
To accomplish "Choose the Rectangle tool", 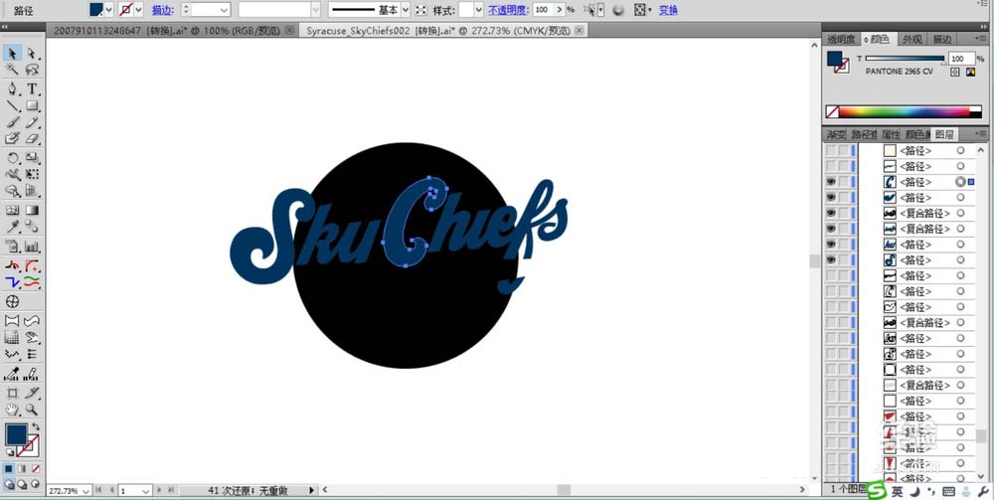I will [x=32, y=105].
